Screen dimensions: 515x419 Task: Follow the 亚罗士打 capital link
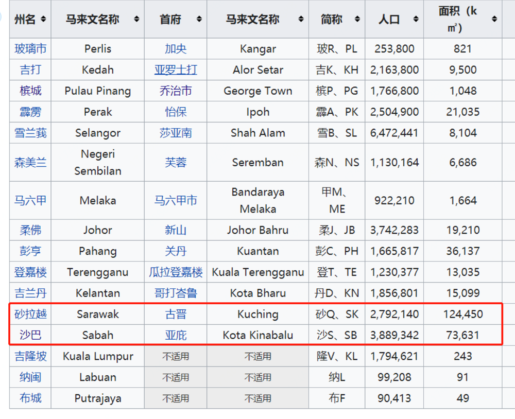click(176, 70)
